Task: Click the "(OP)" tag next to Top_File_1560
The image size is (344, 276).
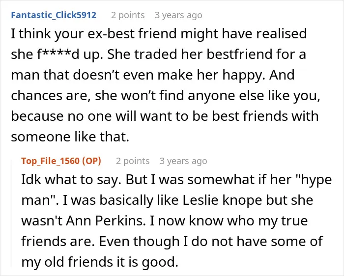Action: (92, 161)
